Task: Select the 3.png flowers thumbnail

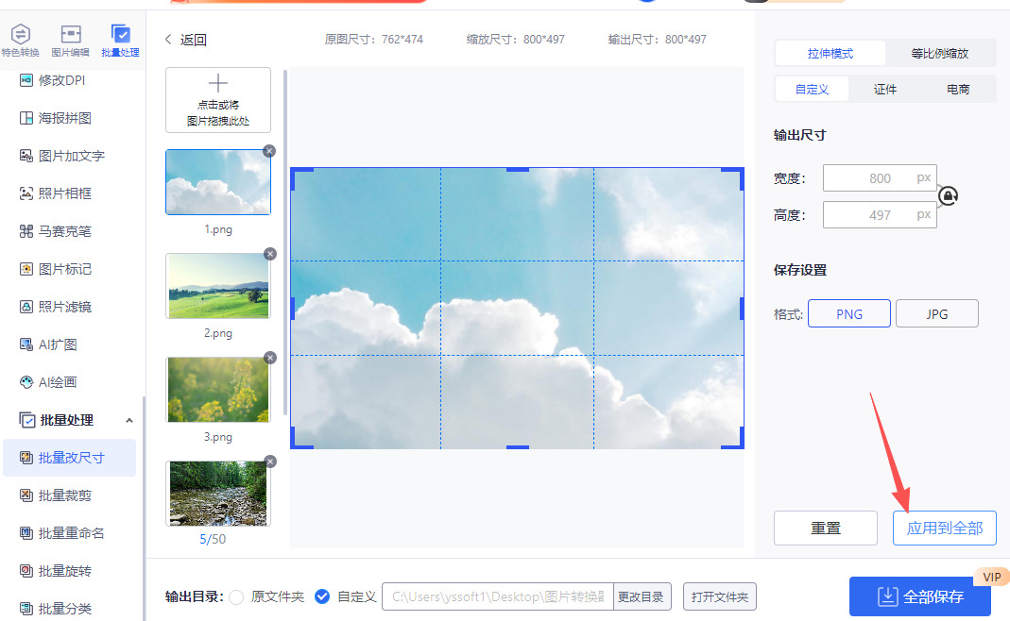Action: [217, 390]
